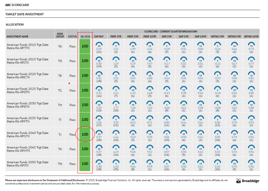Click the PERF 3YR gauge for the 2030 fund
The width and height of the screenshot is (268, 191).
116,103
